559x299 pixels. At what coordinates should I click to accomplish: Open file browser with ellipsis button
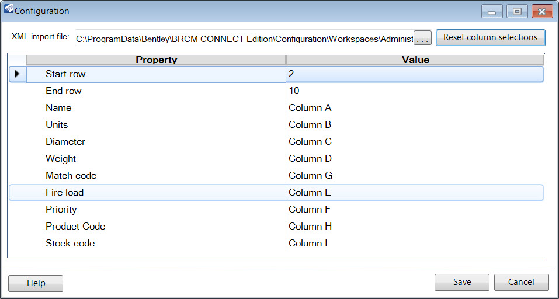tap(422, 38)
